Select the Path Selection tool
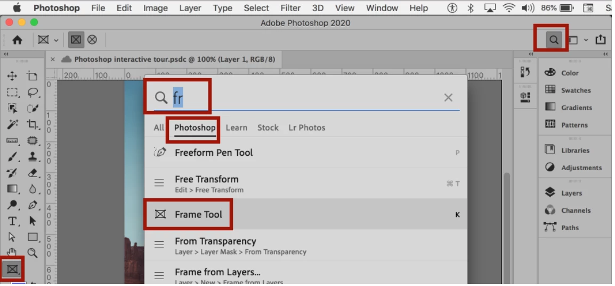615x286 pixels. pyautogui.click(x=32, y=221)
